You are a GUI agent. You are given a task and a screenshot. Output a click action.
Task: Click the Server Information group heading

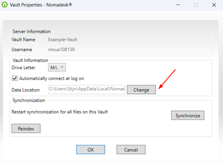point(32,31)
